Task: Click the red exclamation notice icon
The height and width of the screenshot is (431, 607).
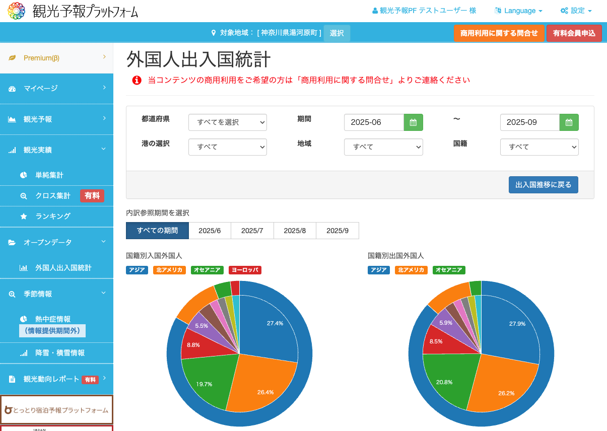Action: click(x=137, y=80)
